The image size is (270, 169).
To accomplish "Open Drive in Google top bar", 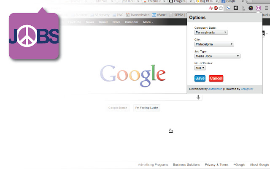I will pos(116,22).
